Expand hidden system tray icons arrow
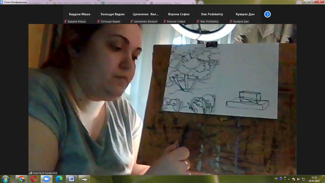325x183 pixels. [289, 179]
